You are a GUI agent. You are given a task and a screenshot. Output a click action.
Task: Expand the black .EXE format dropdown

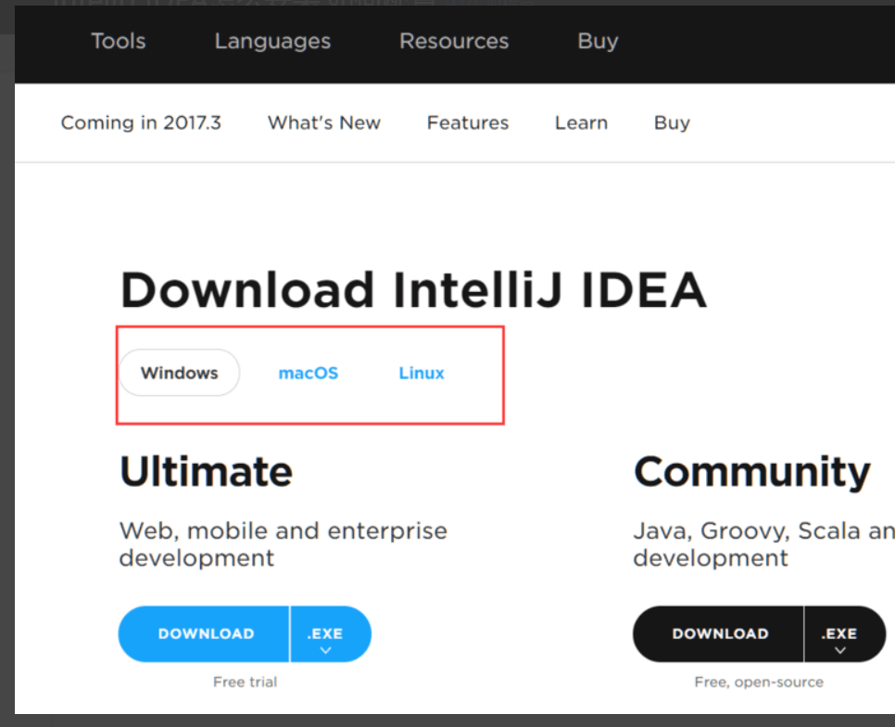tap(839, 639)
